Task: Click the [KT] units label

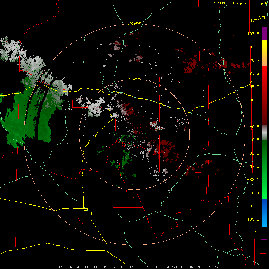Action: click(255, 21)
